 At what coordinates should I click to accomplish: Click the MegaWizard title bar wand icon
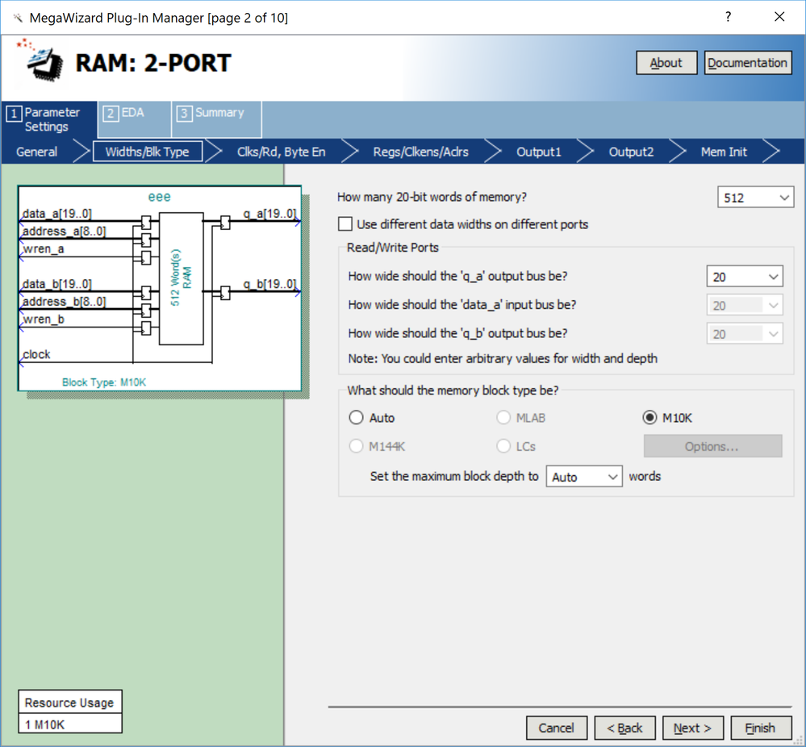[x=17, y=18]
